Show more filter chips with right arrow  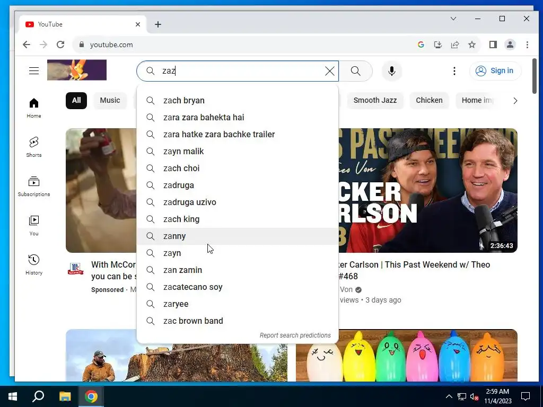click(x=515, y=101)
